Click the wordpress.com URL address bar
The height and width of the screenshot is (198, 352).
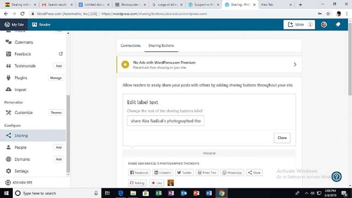(x=154, y=14)
